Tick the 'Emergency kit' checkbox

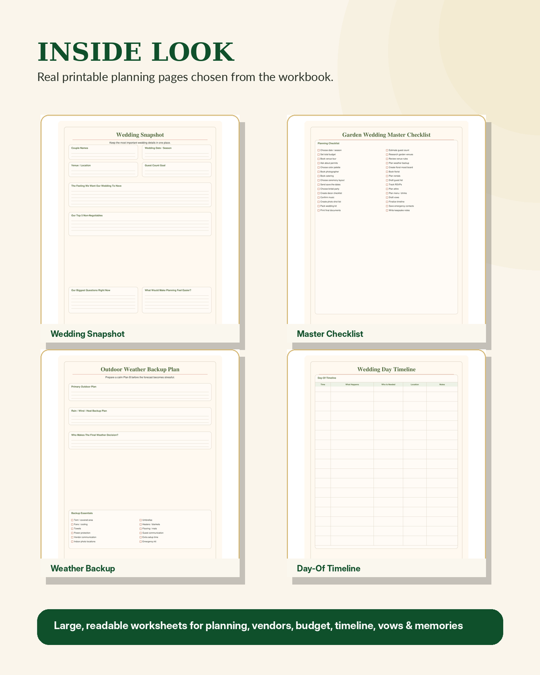tap(140, 542)
